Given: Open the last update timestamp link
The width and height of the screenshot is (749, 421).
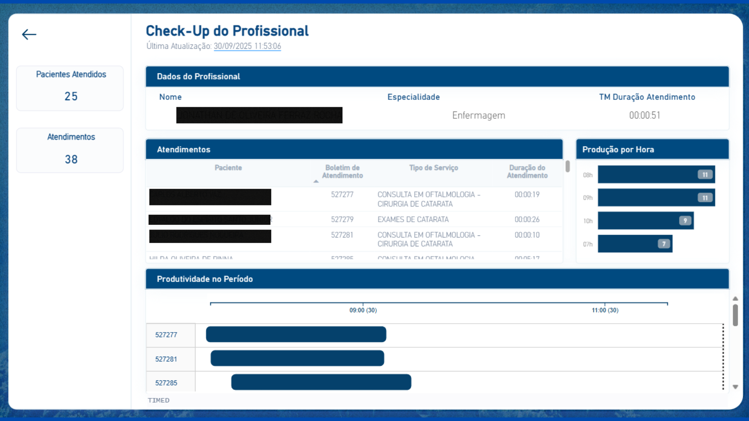Looking at the screenshot, I should click(x=247, y=46).
